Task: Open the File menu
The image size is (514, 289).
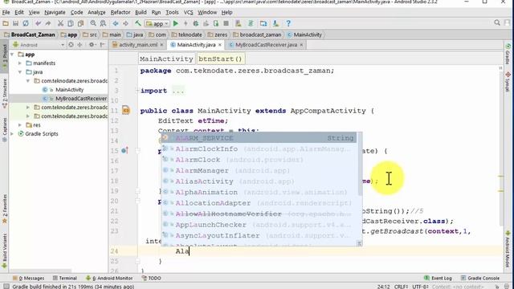Action: tap(6, 13)
